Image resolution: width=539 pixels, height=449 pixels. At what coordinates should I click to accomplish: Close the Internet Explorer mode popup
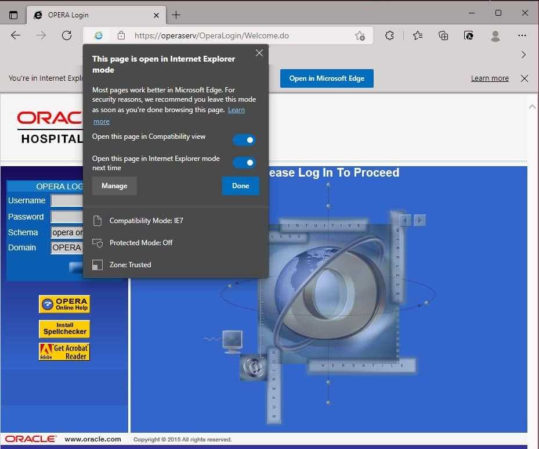[259, 53]
